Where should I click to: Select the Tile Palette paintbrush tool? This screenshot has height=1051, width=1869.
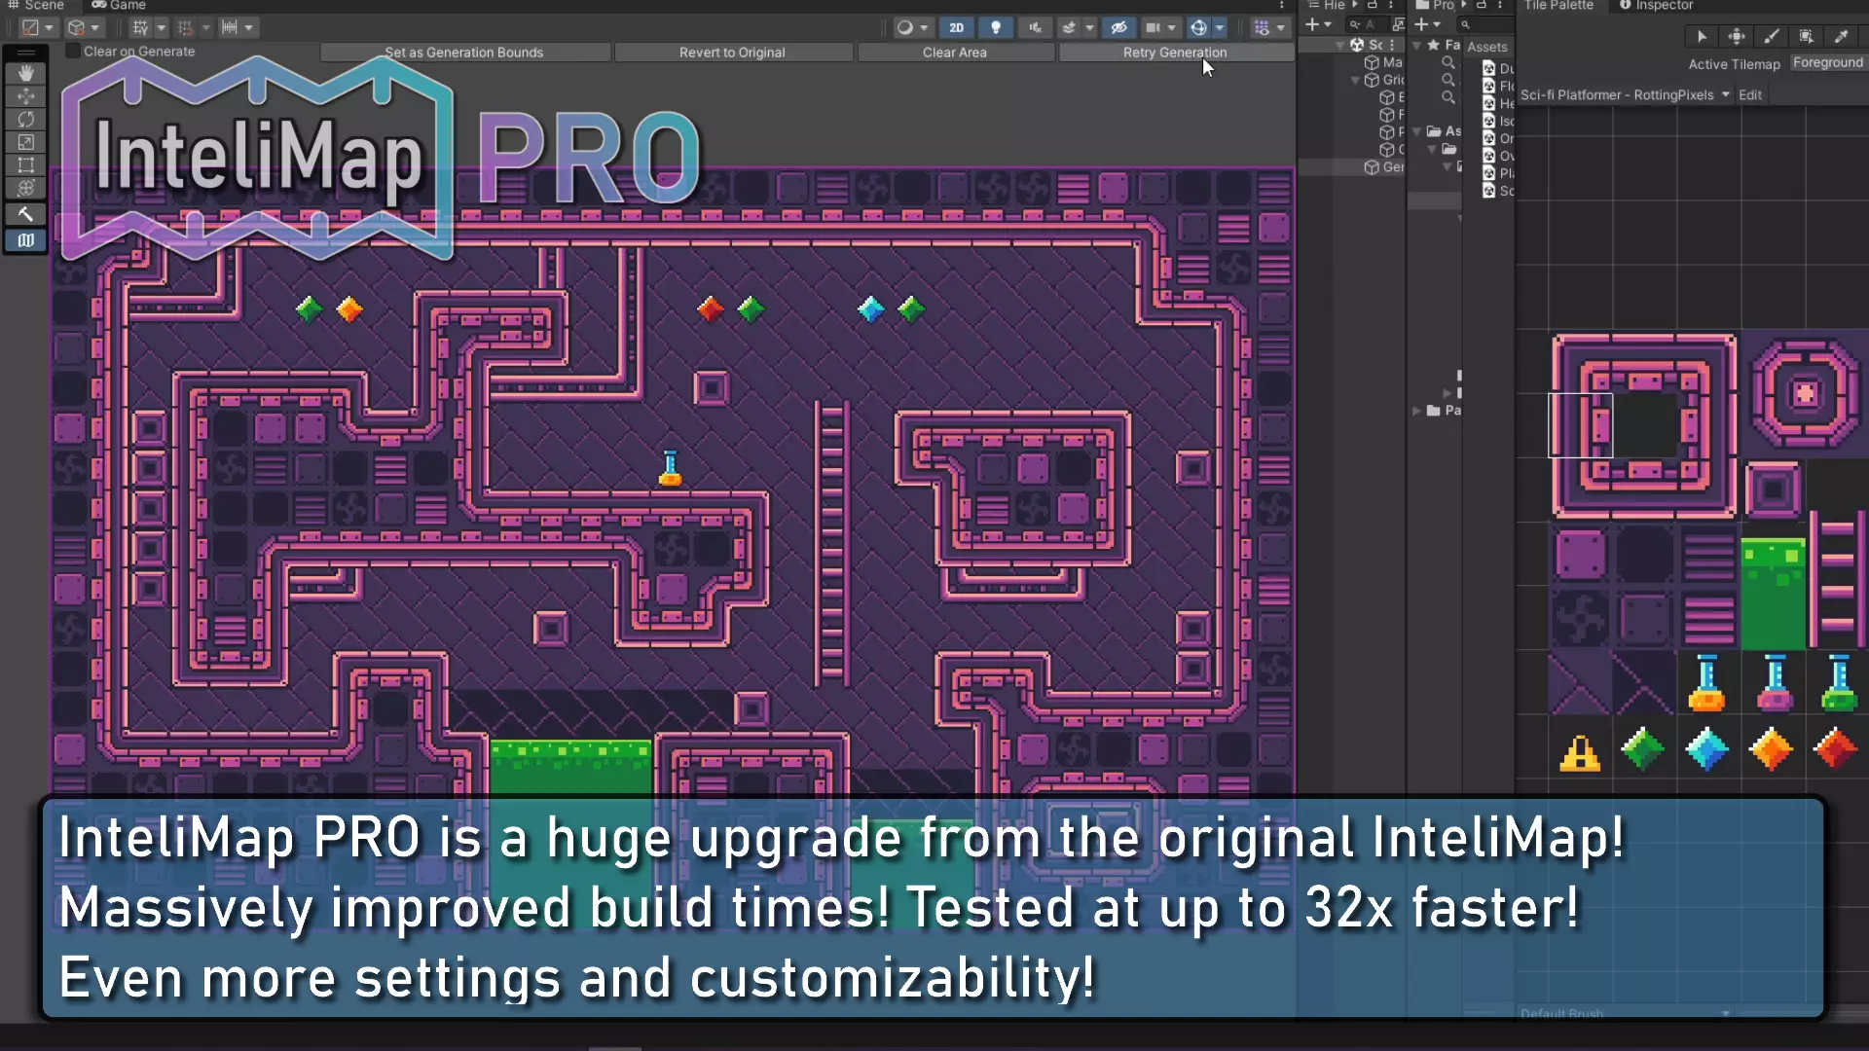pyautogui.click(x=1772, y=37)
